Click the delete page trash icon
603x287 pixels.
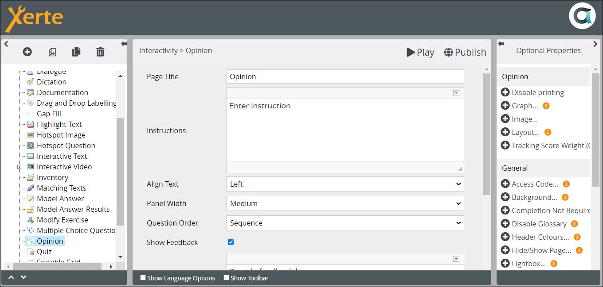[100, 52]
